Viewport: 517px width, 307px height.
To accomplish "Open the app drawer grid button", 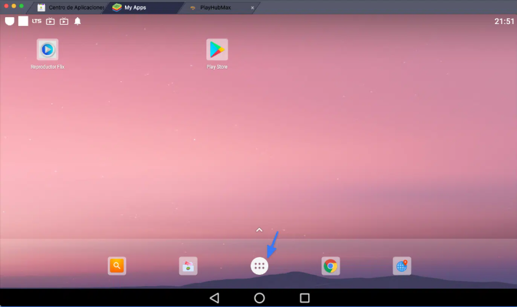I will (259, 267).
